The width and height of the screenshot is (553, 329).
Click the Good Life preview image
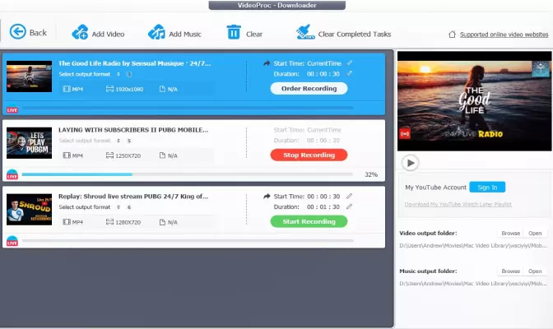(474, 101)
